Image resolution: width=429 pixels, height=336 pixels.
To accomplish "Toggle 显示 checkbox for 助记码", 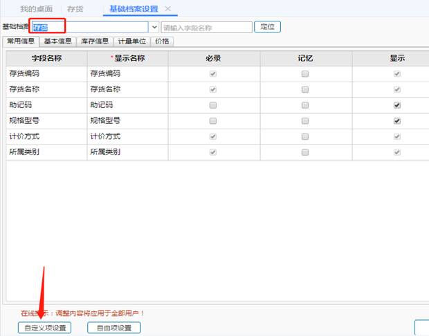I will coord(397,105).
